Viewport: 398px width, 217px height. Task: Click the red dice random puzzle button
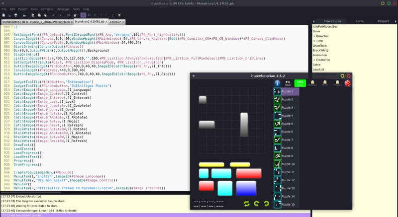tap(348, 83)
